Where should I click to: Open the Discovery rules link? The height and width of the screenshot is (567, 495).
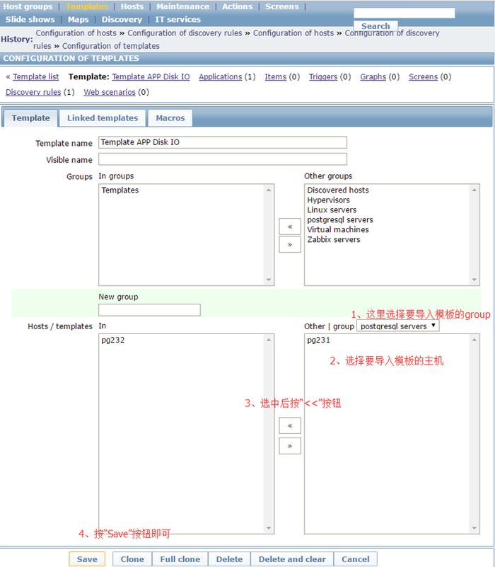pyautogui.click(x=33, y=92)
